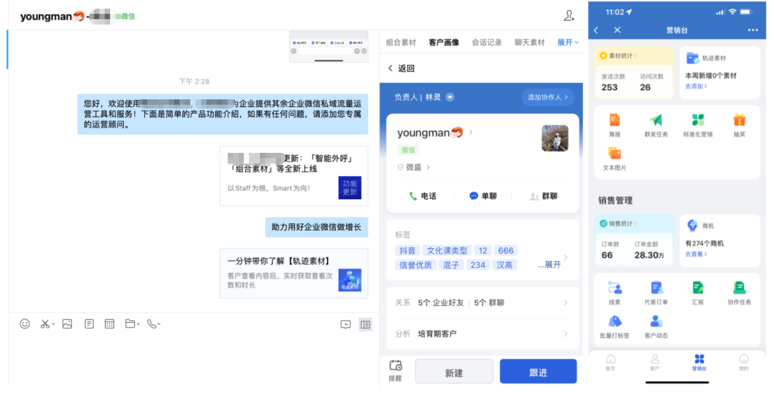Open 标准化营销 icon
Viewport: 774px width, 393px height.
click(698, 125)
